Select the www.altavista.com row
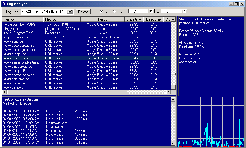Viewport: 246px width, 148px height. coord(87,58)
